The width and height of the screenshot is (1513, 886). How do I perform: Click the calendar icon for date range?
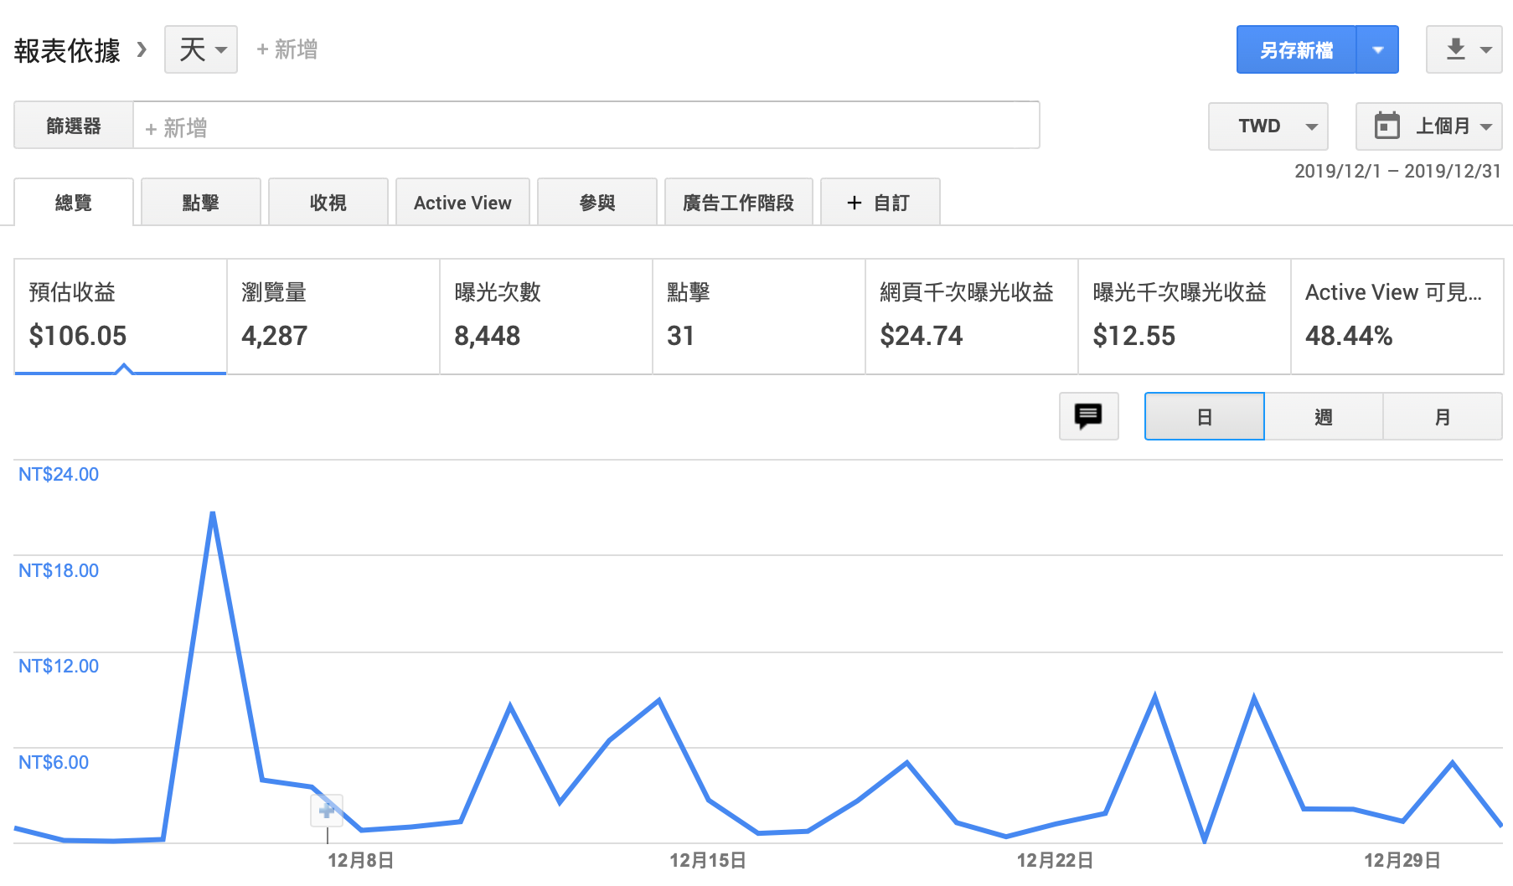(1386, 126)
